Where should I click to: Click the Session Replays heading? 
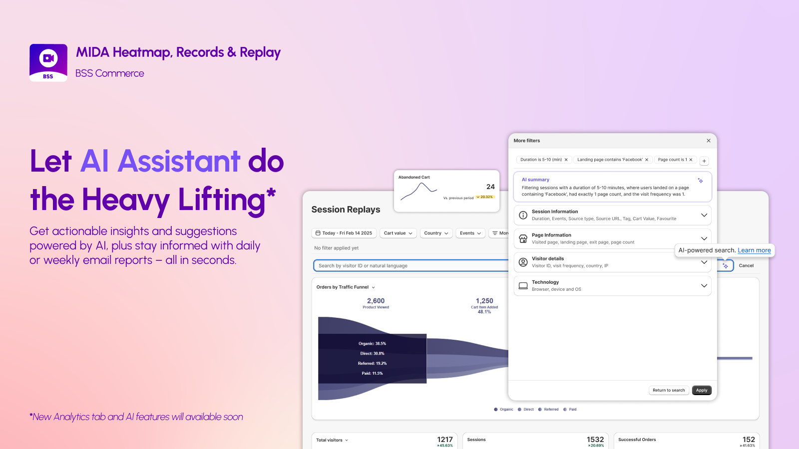pyautogui.click(x=346, y=210)
